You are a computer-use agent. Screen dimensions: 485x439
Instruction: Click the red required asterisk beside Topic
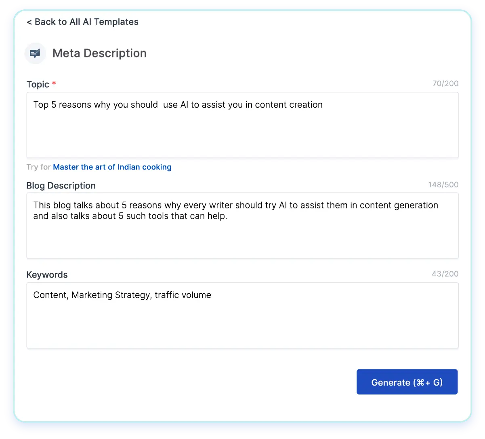(54, 84)
